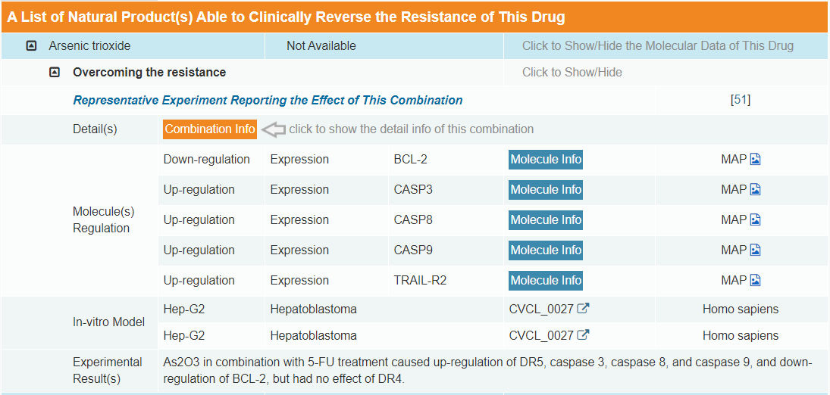The width and height of the screenshot is (830, 395).
Task: Toggle molecular data via Click to Show/Hide the Molecular Data
Action: point(657,46)
